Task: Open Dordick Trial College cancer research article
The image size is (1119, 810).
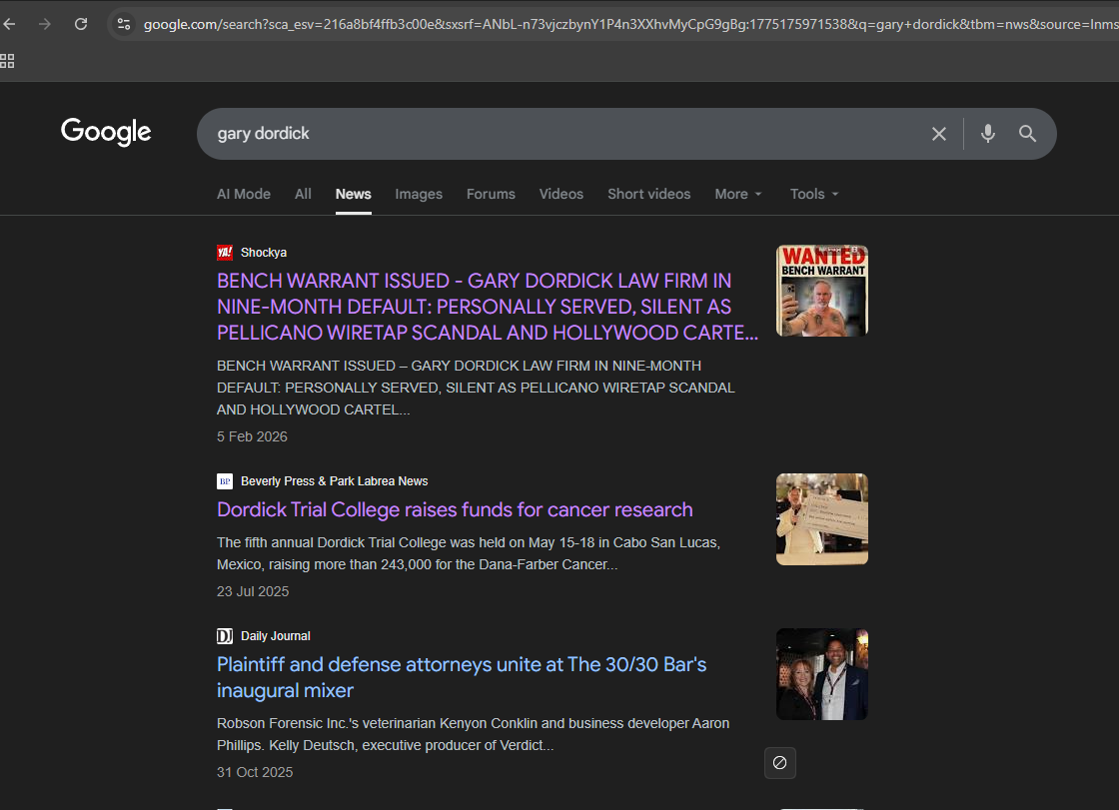Action: coord(455,509)
